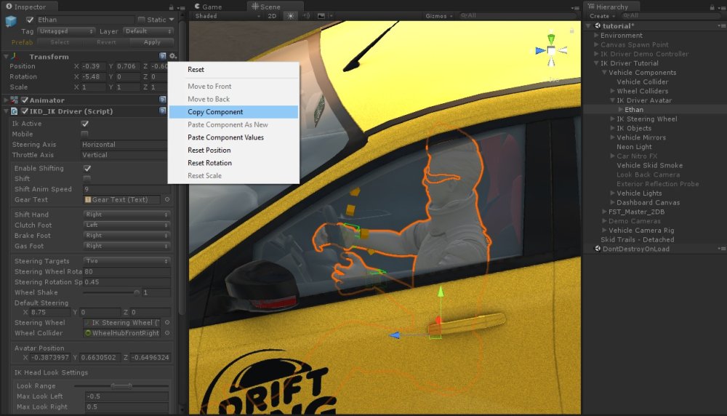Open Static flags dropdown arrow
The image size is (727, 416).
pyautogui.click(x=172, y=20)
